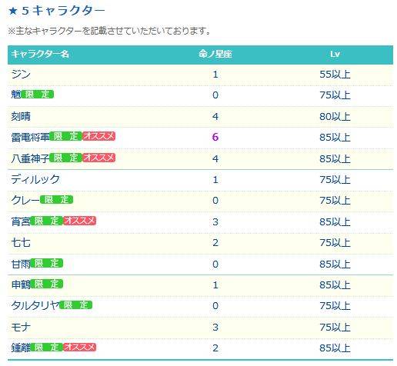This screenshot has width=397, height=366.
Task: Click the 限定 badge beside 雷電将軍
Action: pos(65,136)
